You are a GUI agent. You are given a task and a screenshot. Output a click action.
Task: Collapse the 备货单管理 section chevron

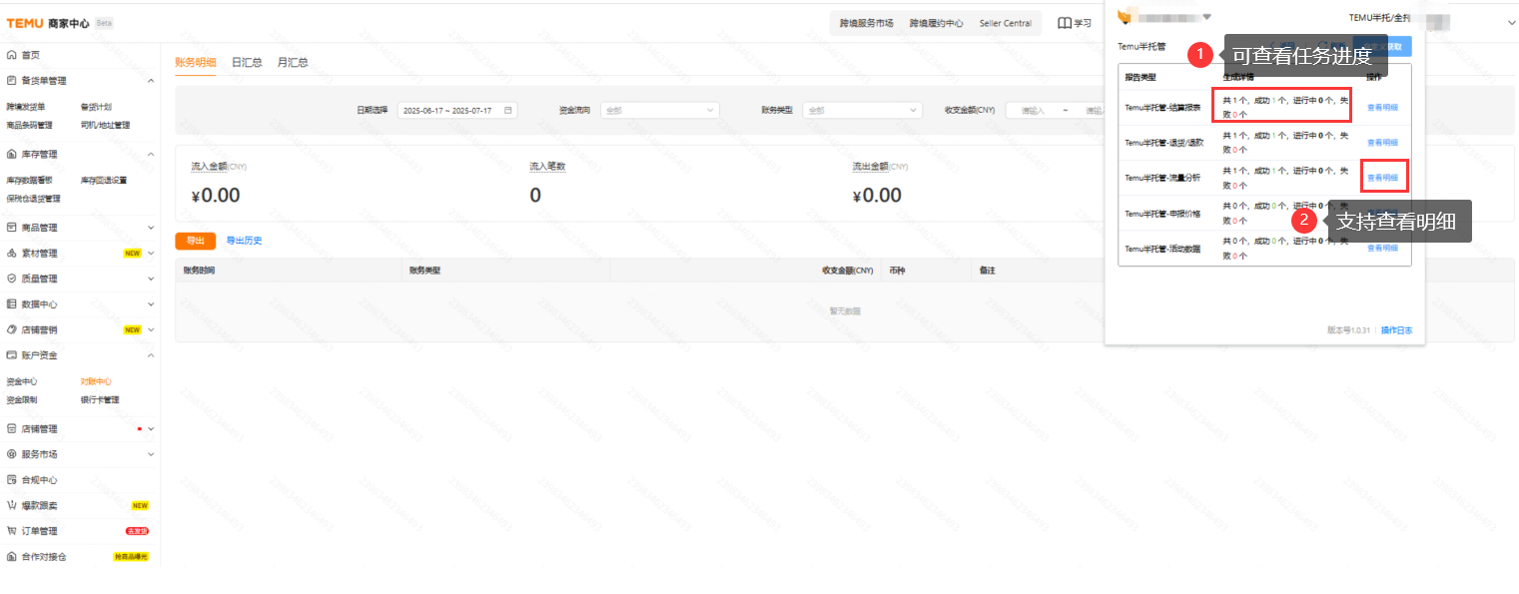coord(151,80)
